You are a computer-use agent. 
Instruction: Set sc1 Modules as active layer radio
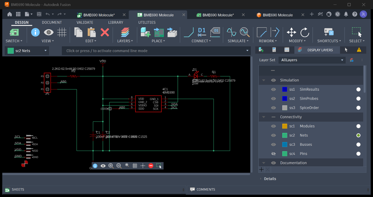(358, 126)
